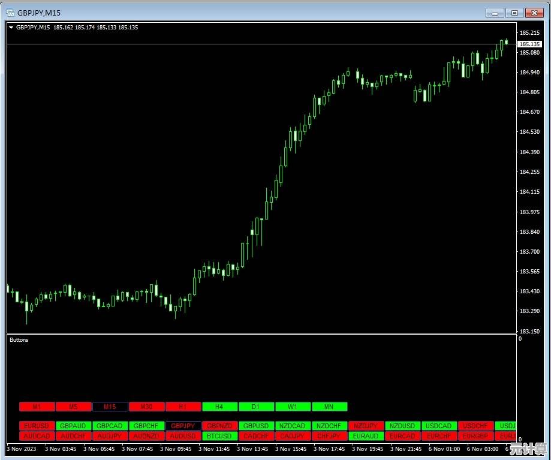The width and height of the screenshot is (551, 460).
Task: Choose the D1 daily timeframe
Action: click(x=256, y=407)
